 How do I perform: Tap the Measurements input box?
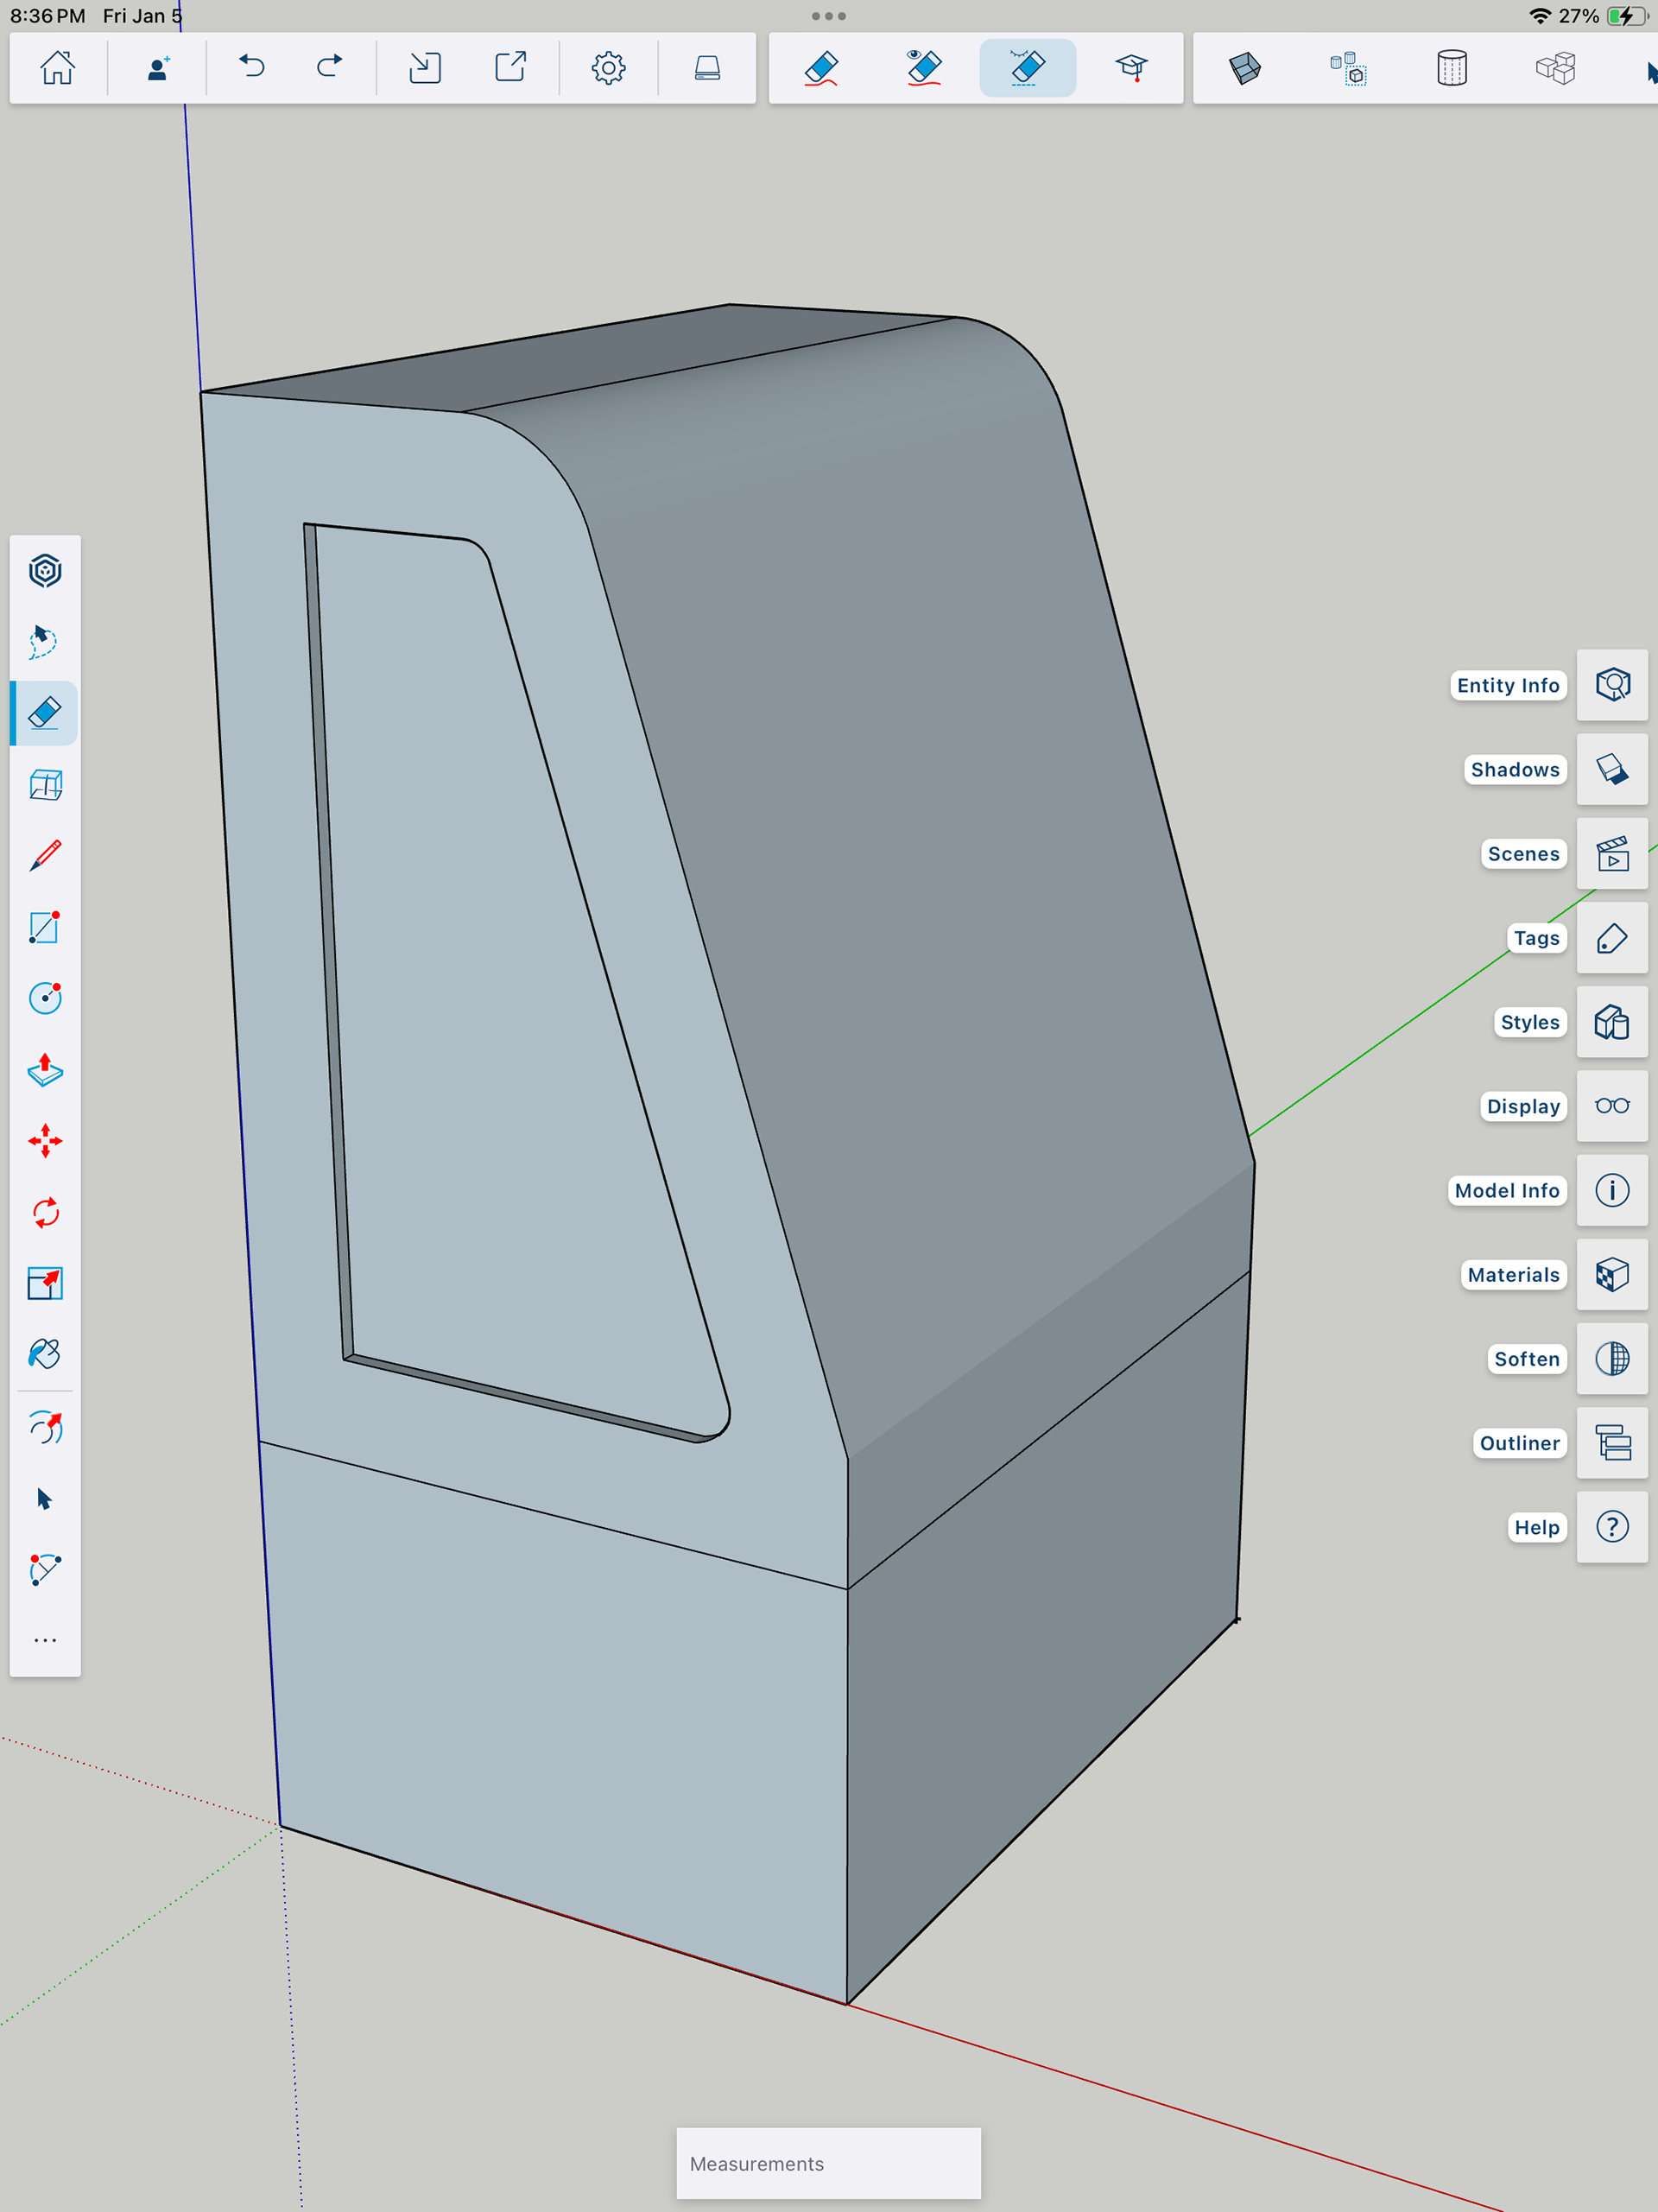pyautogui.click(x=828, y=2163)
